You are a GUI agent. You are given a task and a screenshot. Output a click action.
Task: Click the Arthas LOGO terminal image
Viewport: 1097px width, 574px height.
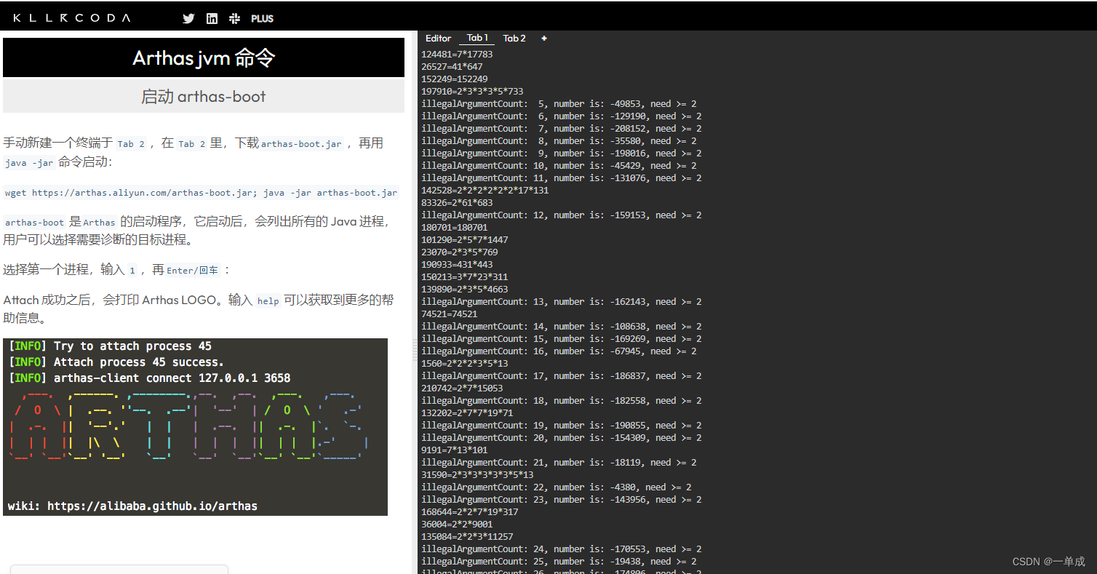pos(195,427)
